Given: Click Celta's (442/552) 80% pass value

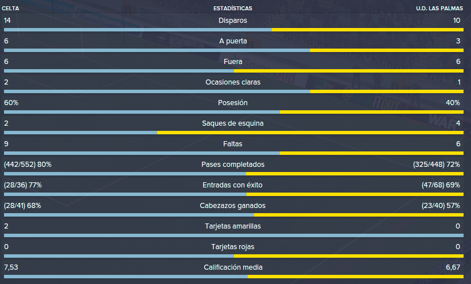Looking at the screenshot, I should (27, 165).
